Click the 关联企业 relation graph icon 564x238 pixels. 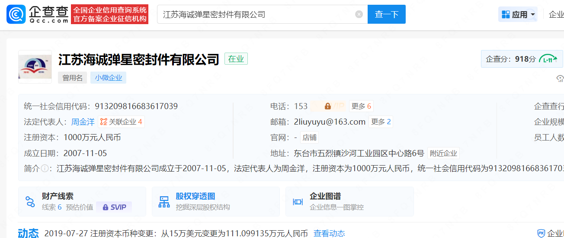pos(104,122)
